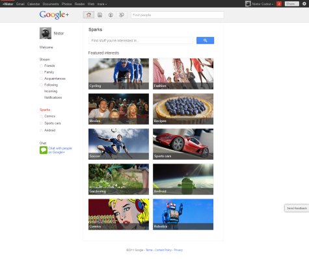Open the Privacy footer link

(178, 250)
